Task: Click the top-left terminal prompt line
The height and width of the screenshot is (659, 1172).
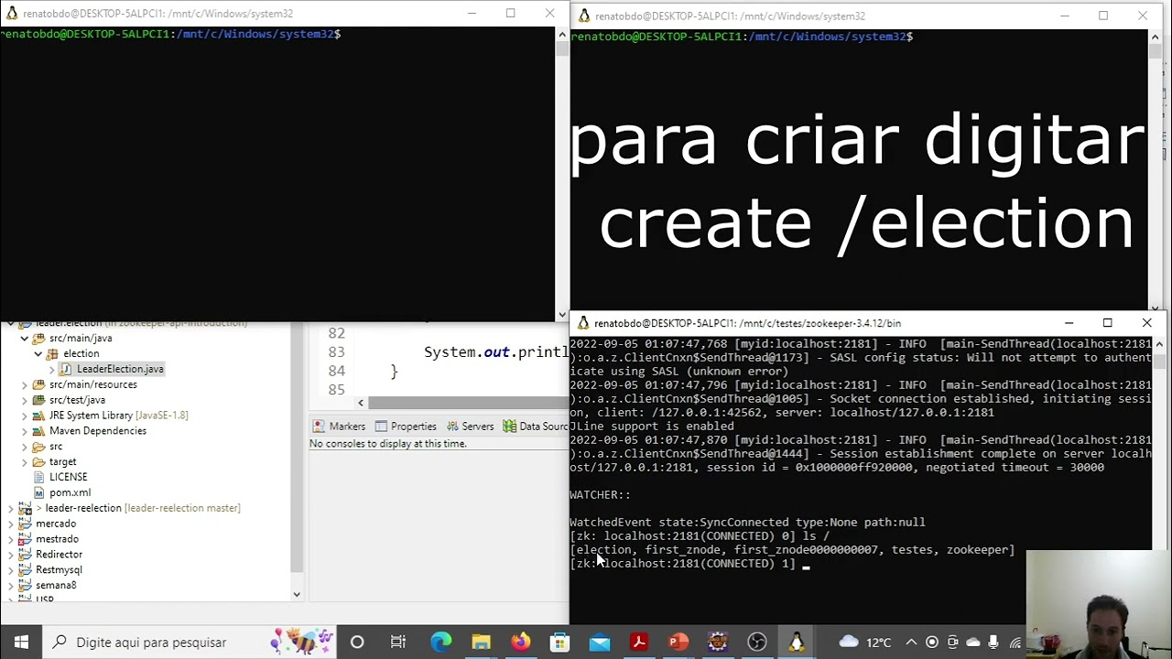Action: pyautogui.click(x=171, y=34)
